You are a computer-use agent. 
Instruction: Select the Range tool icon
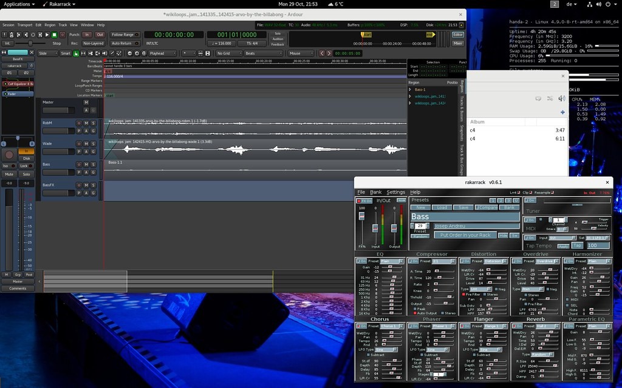coord(83,53)
